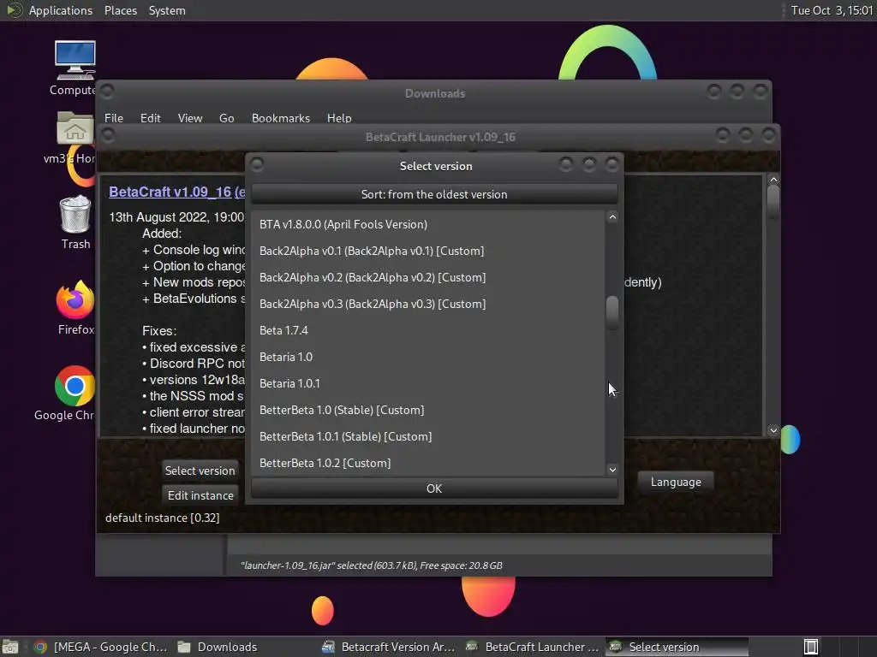The image size is (877, 657).
Task: Click the Select version dialog window menu button
Action: 257,164
